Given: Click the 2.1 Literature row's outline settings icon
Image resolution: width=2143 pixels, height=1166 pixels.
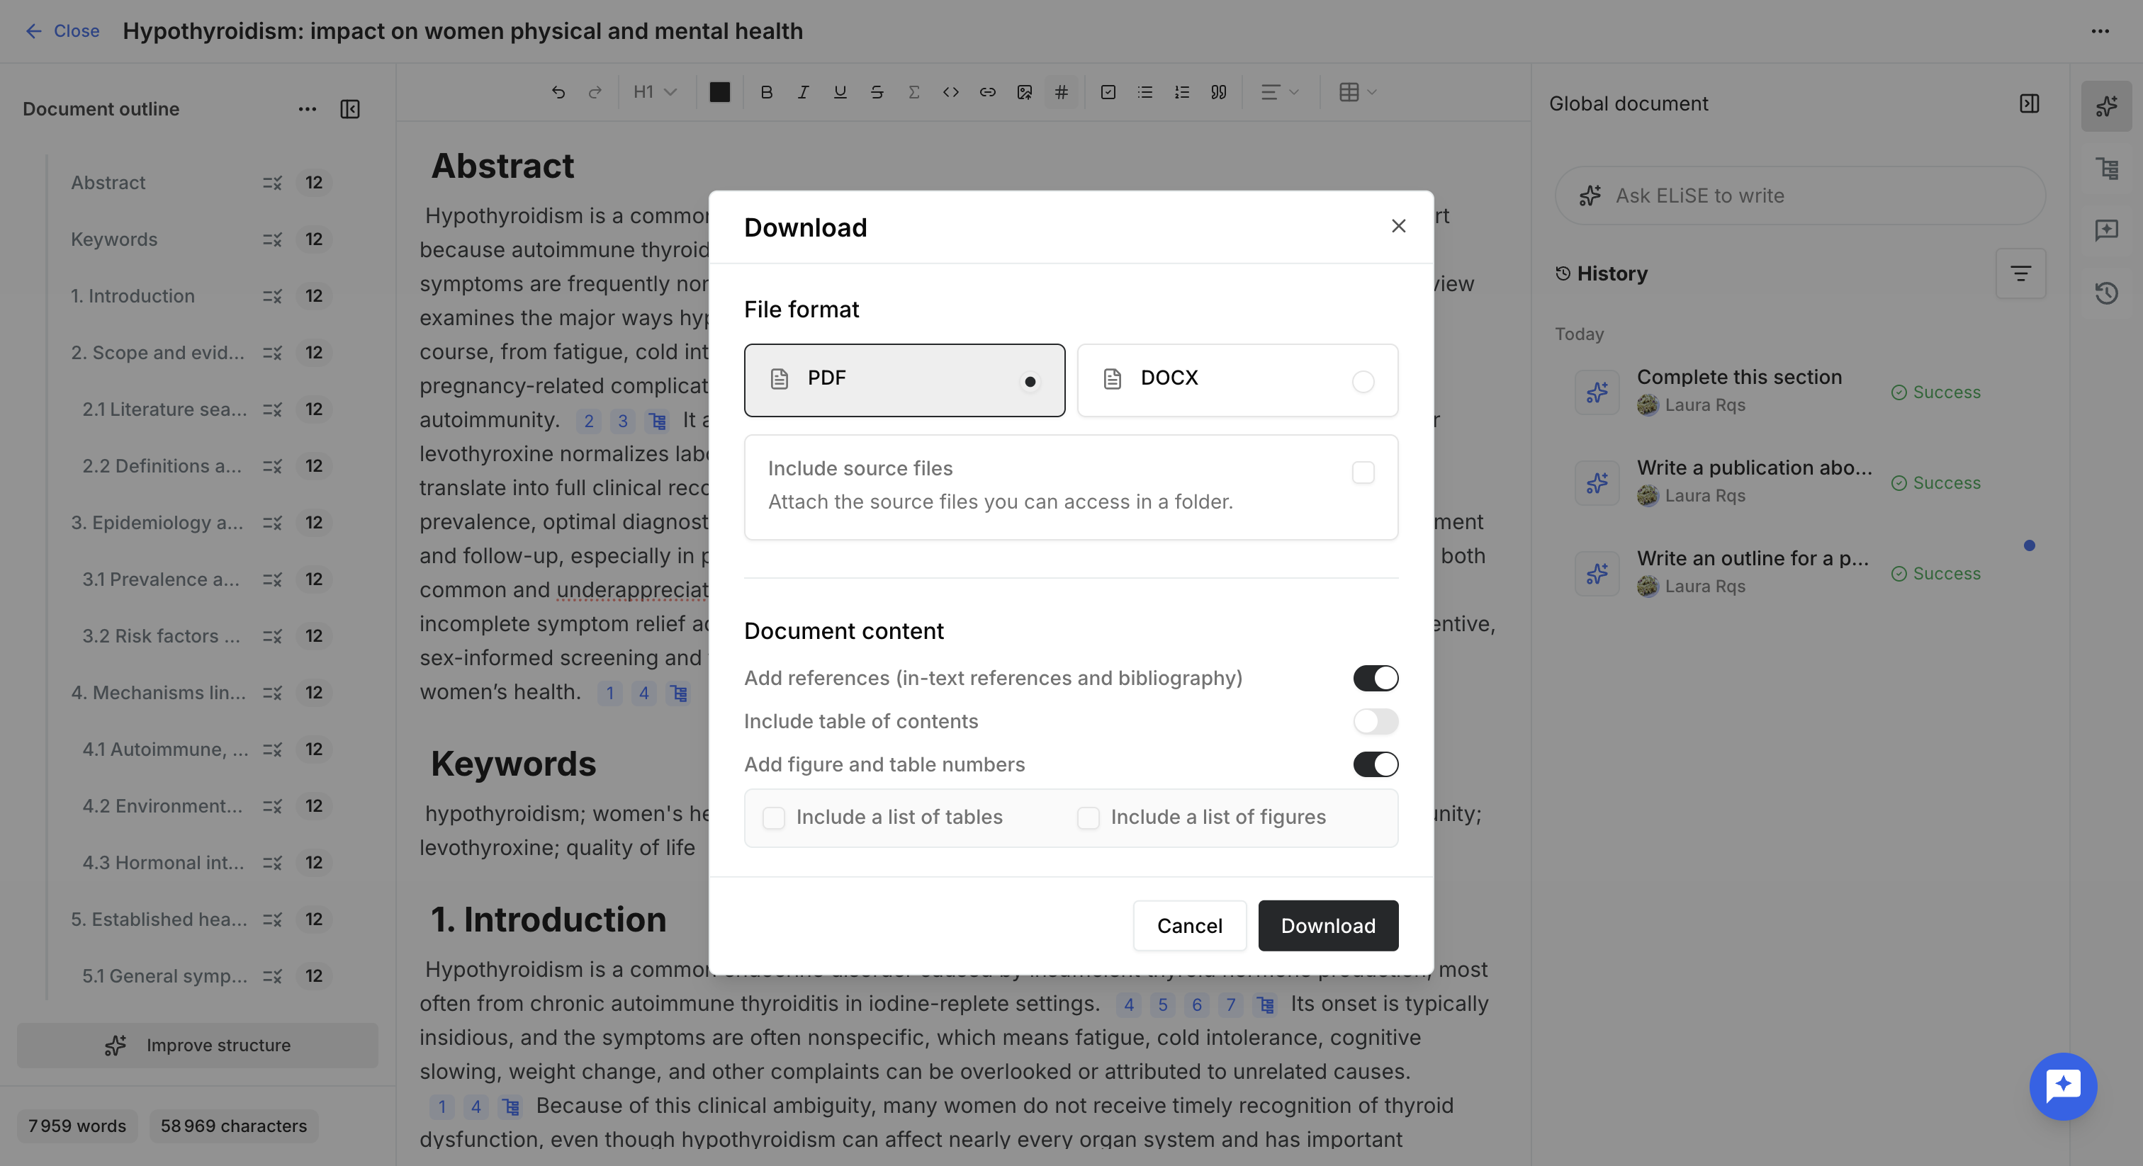Looking at the screenshot, I should (x=272, y=410).
